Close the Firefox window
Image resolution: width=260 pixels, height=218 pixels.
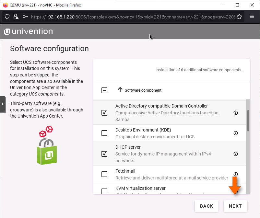(x=252, y=5)
